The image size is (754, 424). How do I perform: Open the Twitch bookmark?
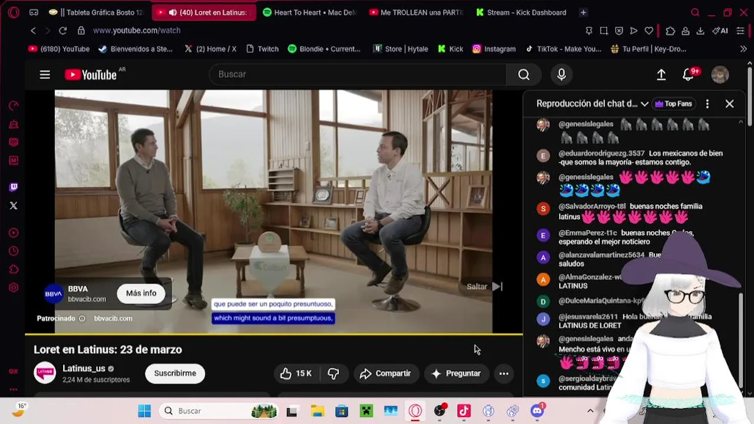coord(262,49)
